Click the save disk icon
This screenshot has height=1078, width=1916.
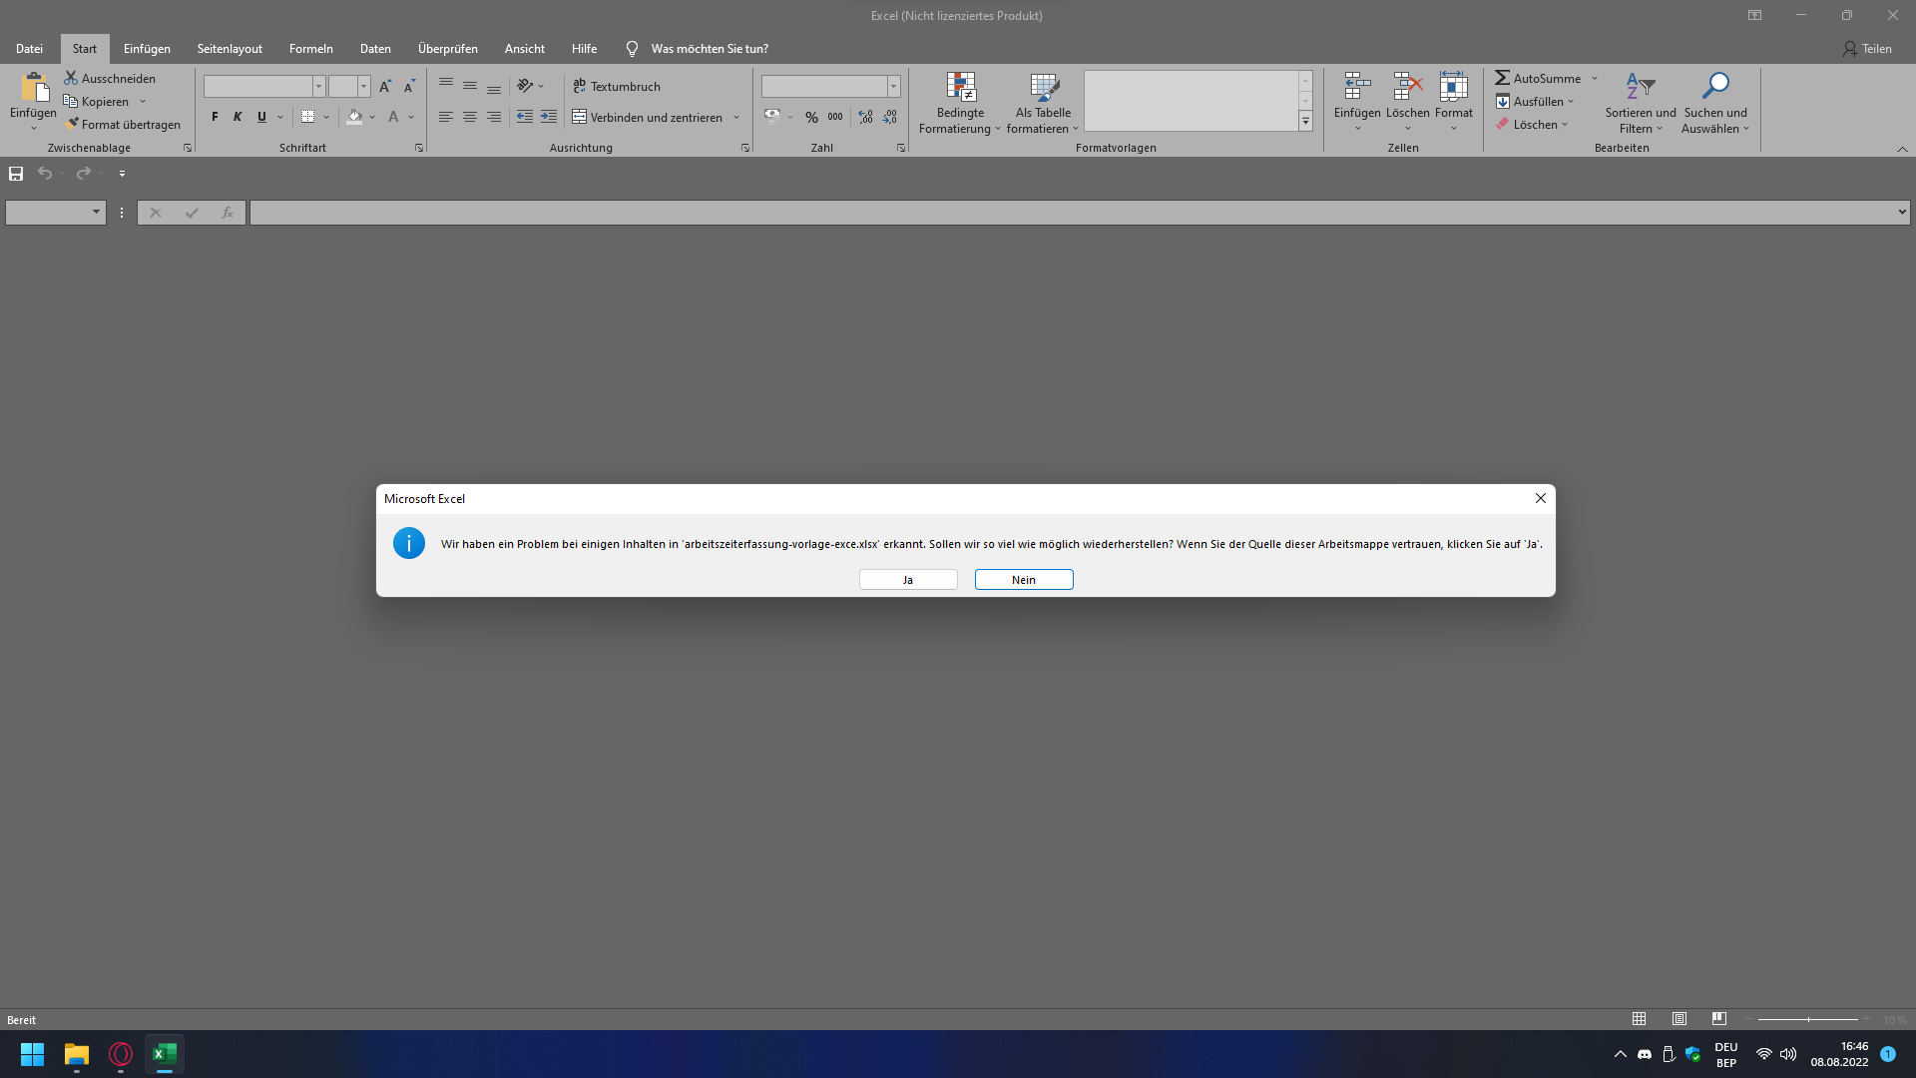coord(16,174)
